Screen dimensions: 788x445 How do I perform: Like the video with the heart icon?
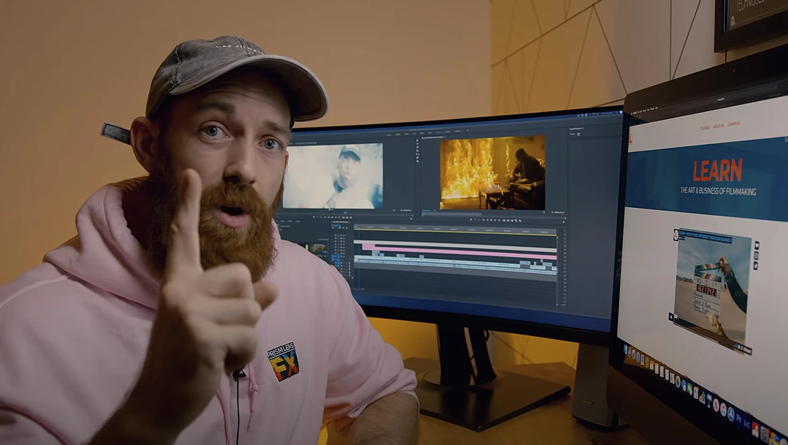[x=757, y=245]
